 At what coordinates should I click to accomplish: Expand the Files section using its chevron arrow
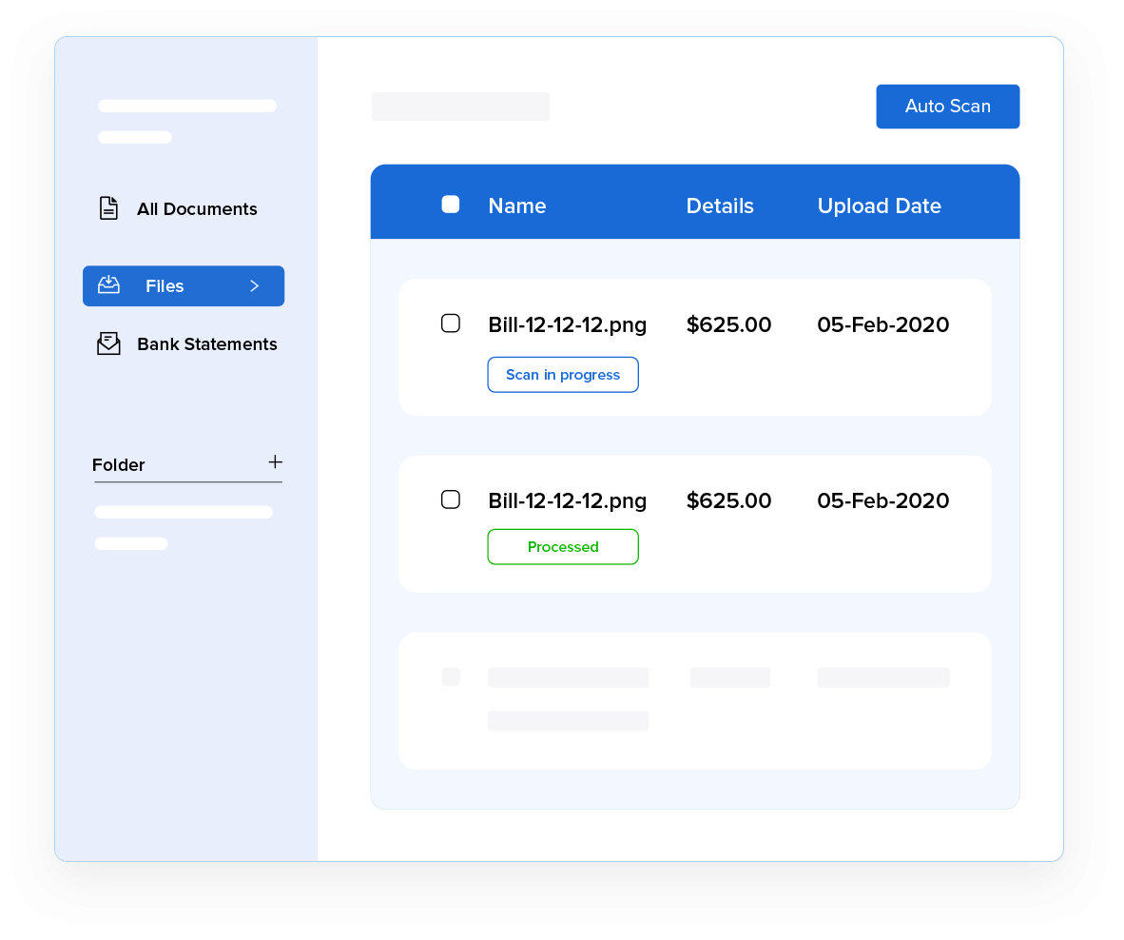(254, 285)
